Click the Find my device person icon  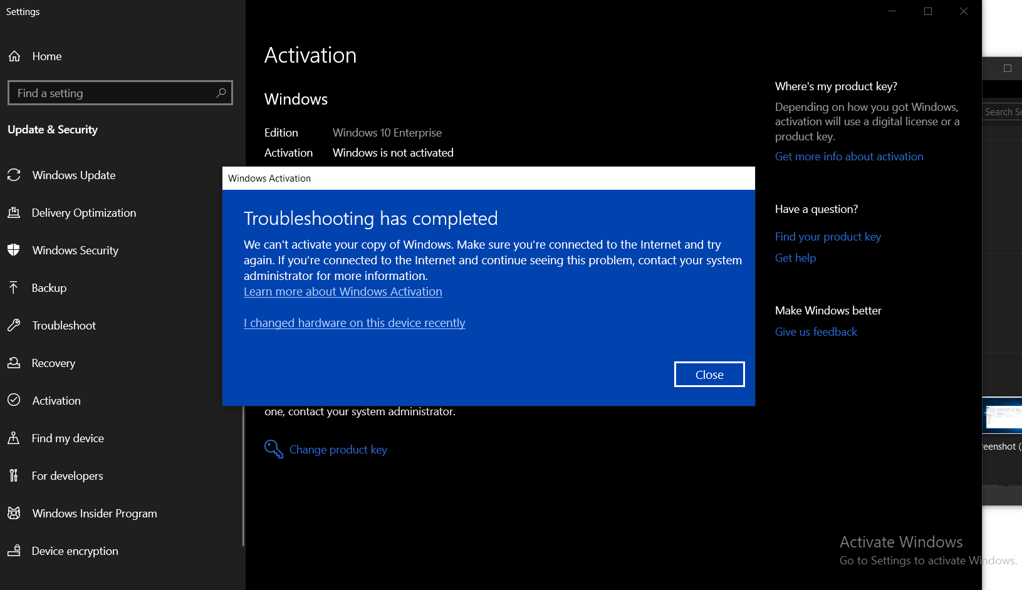[x=14, y=438]
